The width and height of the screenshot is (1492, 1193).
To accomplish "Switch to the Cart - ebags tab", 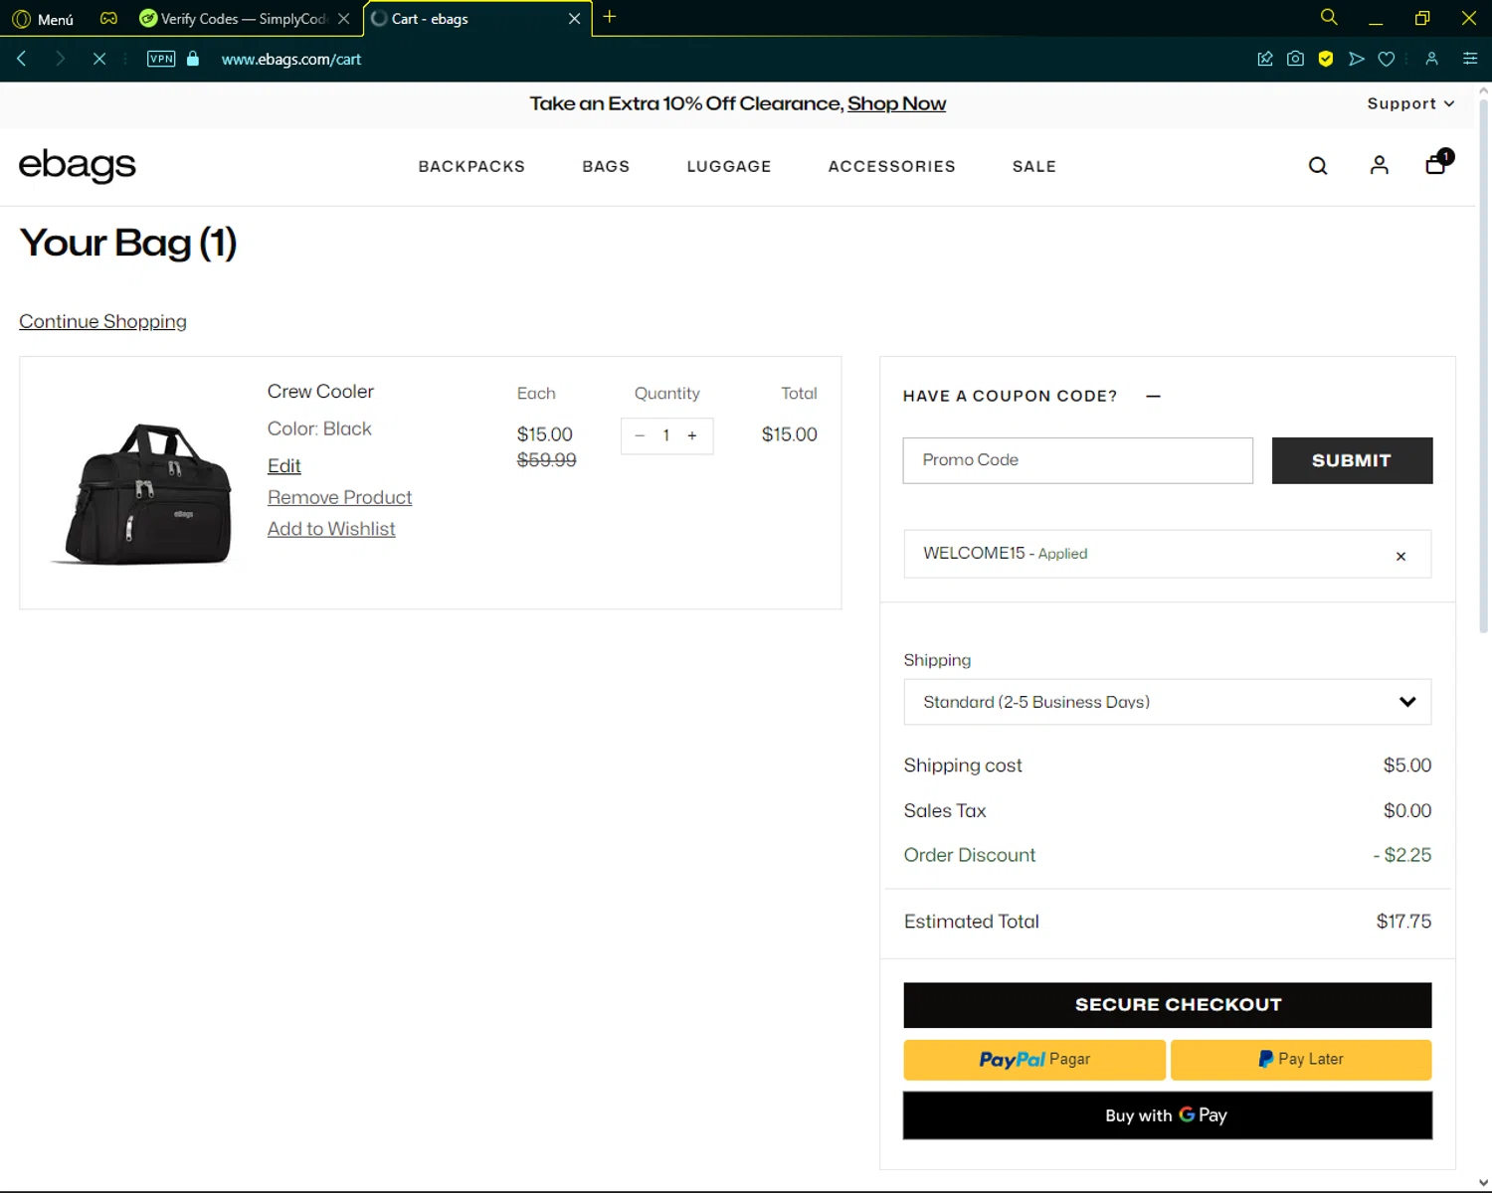I will click(467, 19).
